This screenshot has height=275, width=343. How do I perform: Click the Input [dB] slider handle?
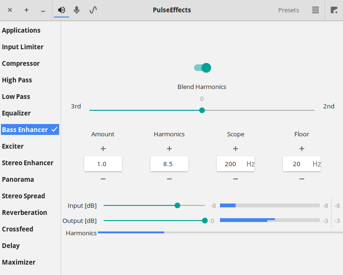pyautogui.click(x=177, y=205)
